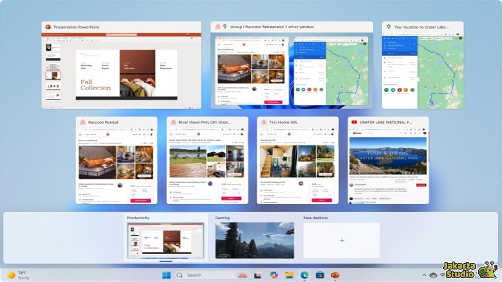Click Airbnb icon in Raccoon Retreat window title
Screen dimensions: 502x282
[x=82, y=122]
